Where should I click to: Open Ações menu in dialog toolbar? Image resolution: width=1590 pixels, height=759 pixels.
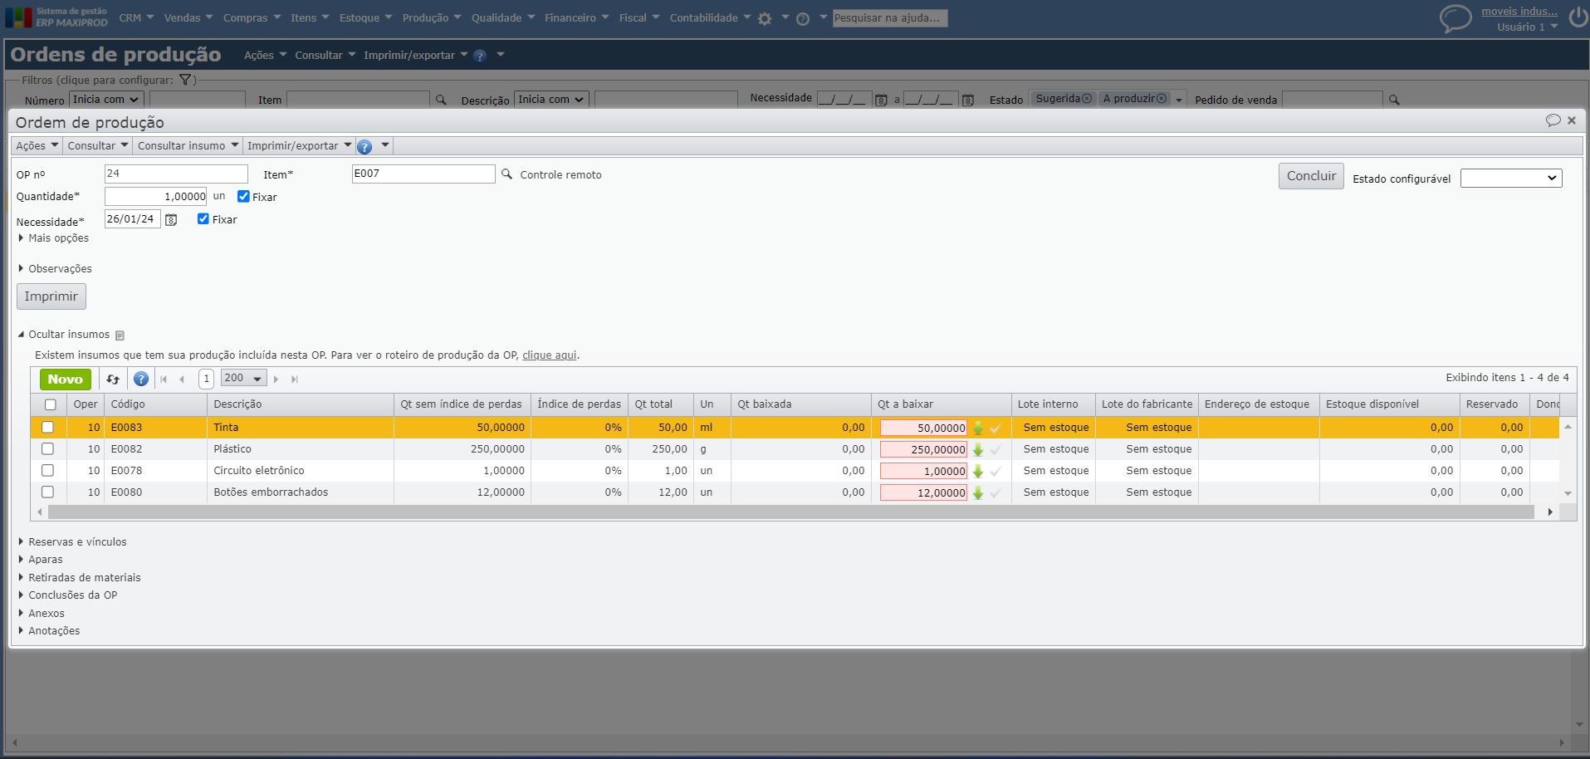click(x=37, y=145)
